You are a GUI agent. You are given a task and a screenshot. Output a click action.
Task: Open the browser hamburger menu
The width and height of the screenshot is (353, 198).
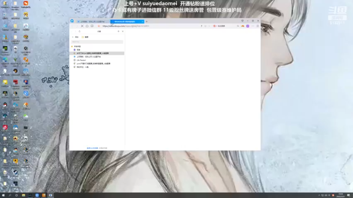pyautogui.click(x=258, y=26)
